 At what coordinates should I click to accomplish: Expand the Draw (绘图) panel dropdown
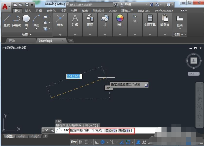coord(27,34)
